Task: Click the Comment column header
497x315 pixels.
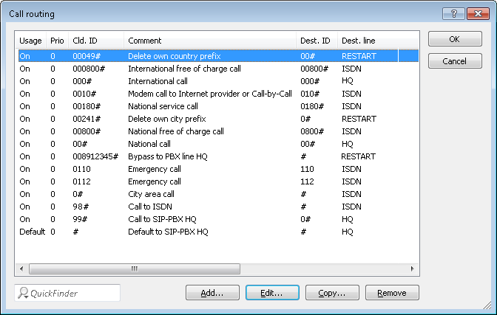Action: tap(210, 41)
